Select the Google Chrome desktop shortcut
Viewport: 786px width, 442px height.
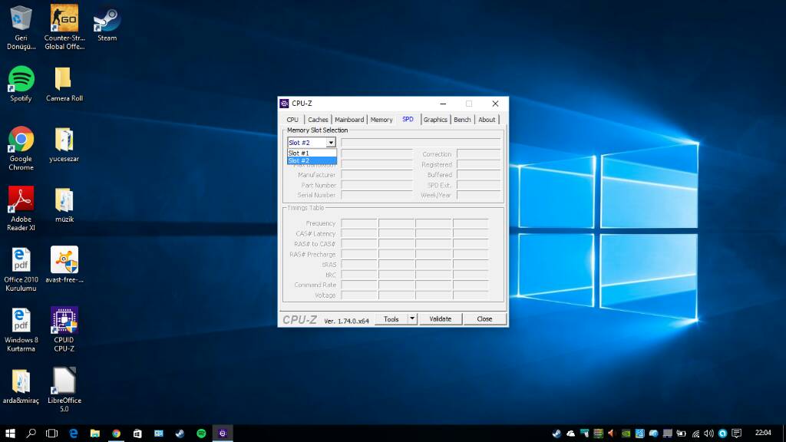pyautogui.click(x=21, y=140)
